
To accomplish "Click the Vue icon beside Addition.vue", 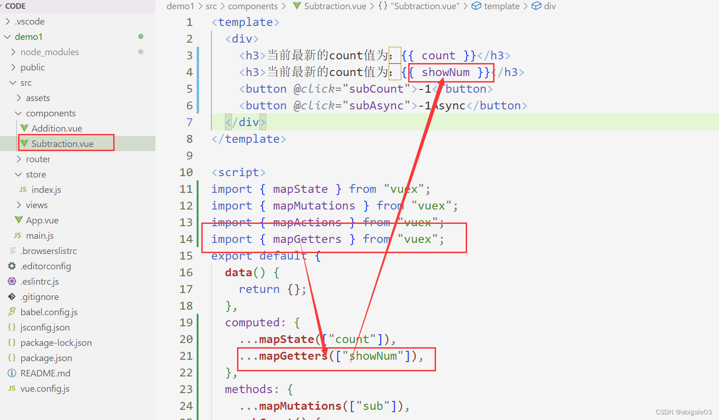I will coord(24,128).
